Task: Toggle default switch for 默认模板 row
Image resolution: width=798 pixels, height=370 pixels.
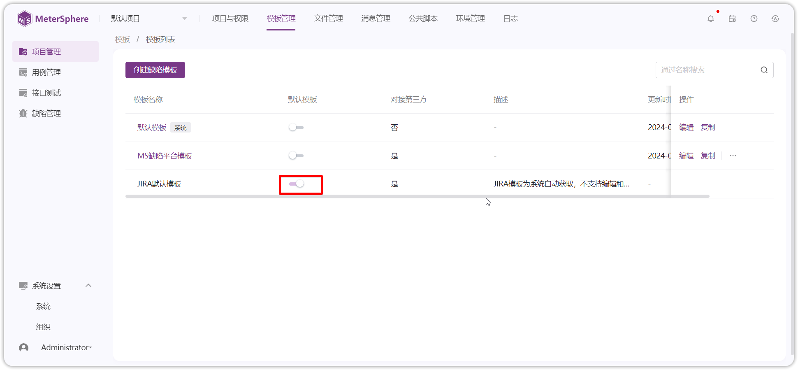Action: coord(296,128)
